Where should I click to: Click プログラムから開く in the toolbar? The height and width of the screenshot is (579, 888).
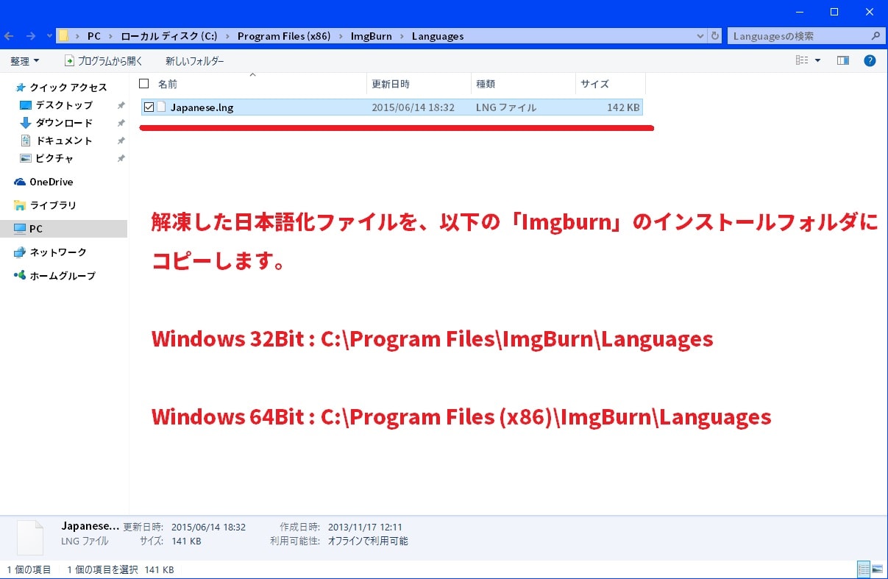104,61
